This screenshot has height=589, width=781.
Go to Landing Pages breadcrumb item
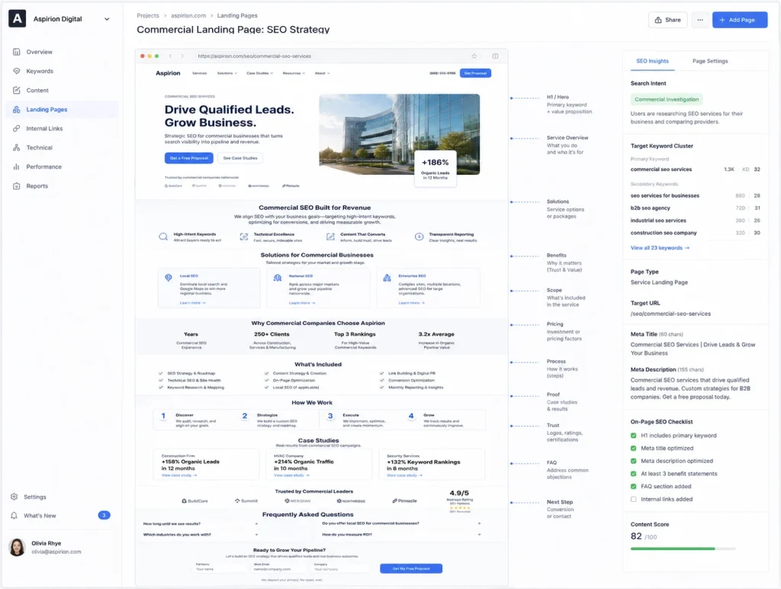click(237, 16)
